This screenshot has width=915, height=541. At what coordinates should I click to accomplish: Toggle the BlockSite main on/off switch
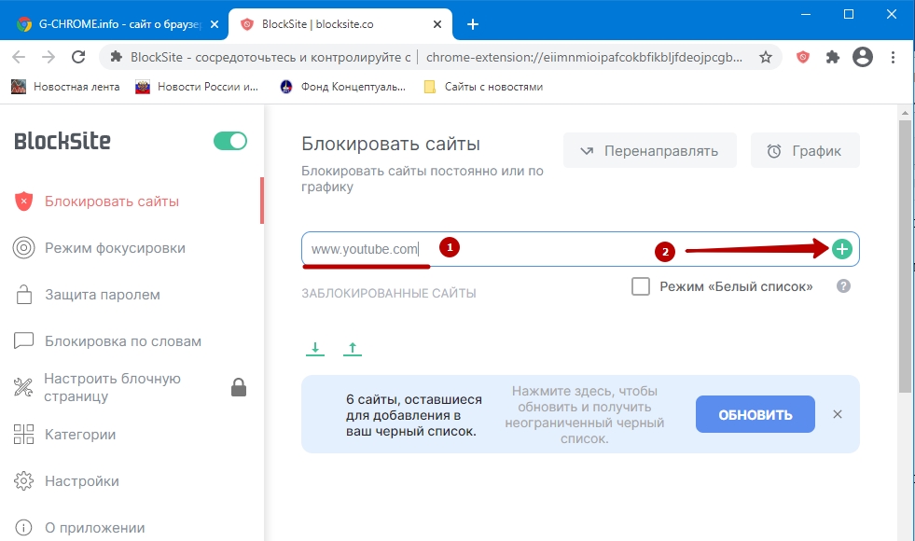coord(229,141)
